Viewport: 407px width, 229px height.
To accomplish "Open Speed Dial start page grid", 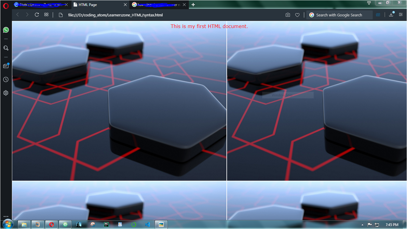I will [x=46, y=15].
